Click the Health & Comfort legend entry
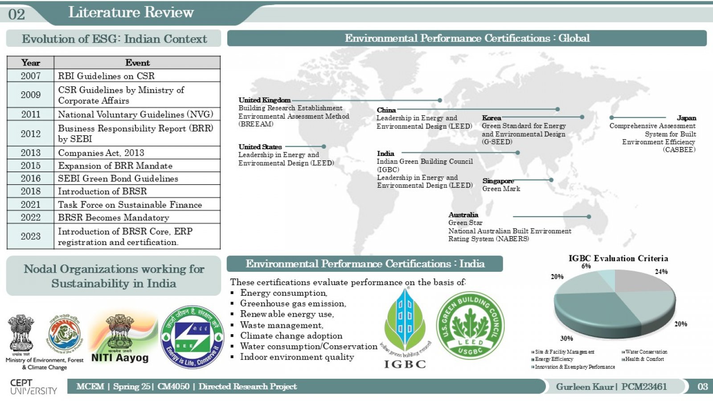The image size is (713, 401). click(643, 359)
